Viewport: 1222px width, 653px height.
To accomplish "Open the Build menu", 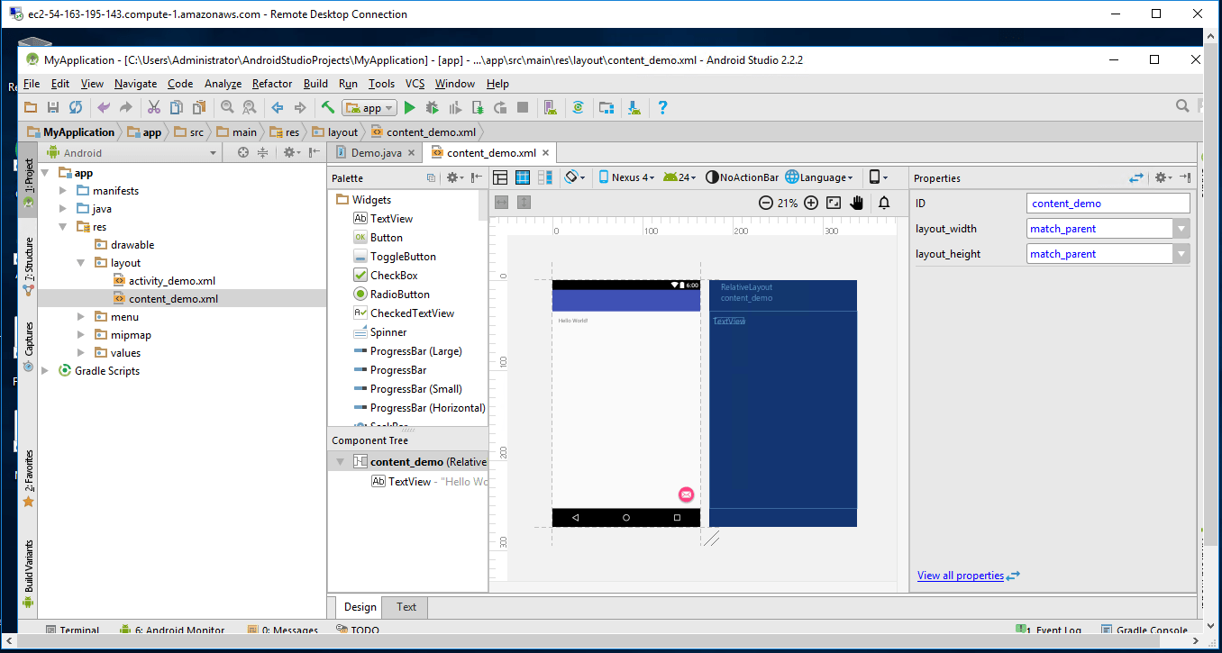I will coord(315,83).
